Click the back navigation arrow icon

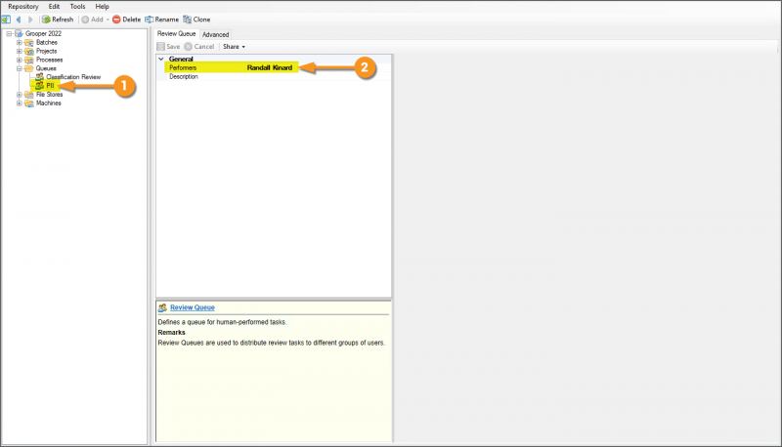click(19, 20)
